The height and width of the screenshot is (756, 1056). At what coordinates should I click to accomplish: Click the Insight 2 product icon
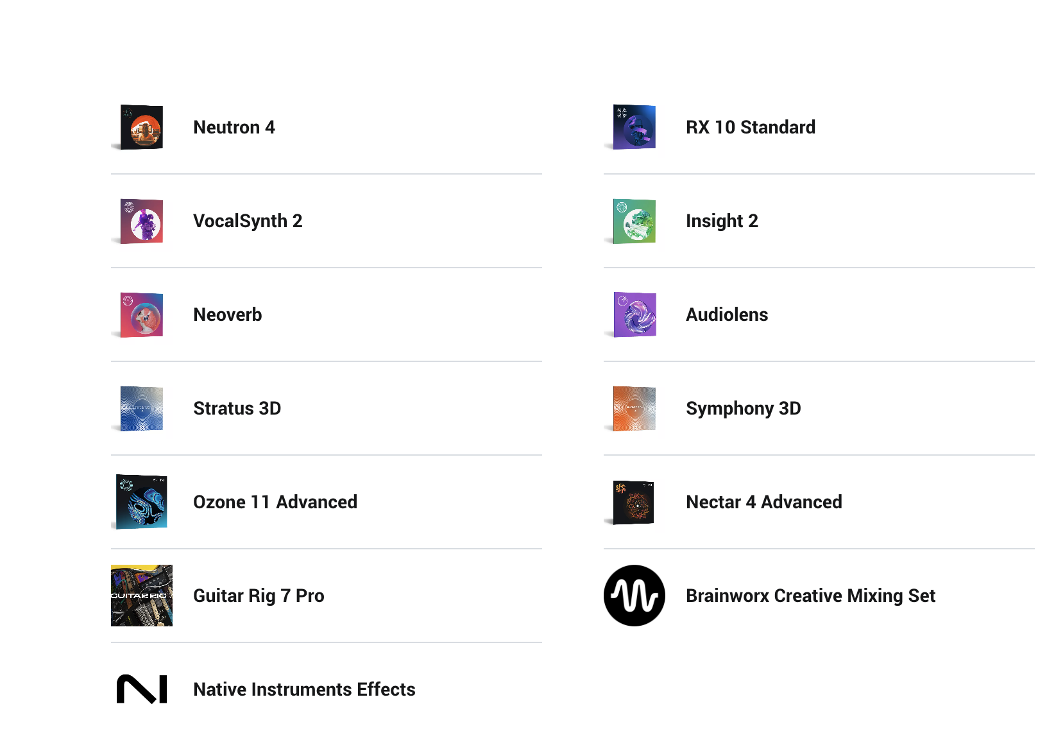click(x=634, y=221)
